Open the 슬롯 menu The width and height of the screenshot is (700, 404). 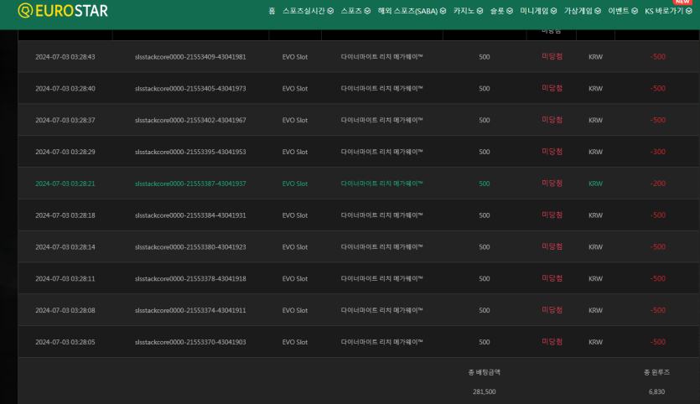(x=501, y=11)
